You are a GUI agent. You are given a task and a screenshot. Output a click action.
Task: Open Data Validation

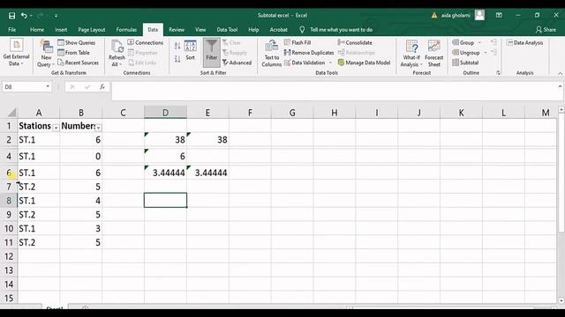[305, 63]
